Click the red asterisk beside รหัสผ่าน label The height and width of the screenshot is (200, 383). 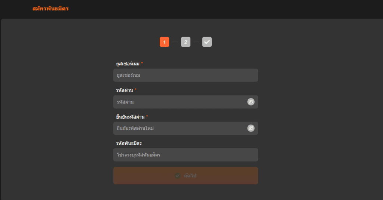[135, 90]
